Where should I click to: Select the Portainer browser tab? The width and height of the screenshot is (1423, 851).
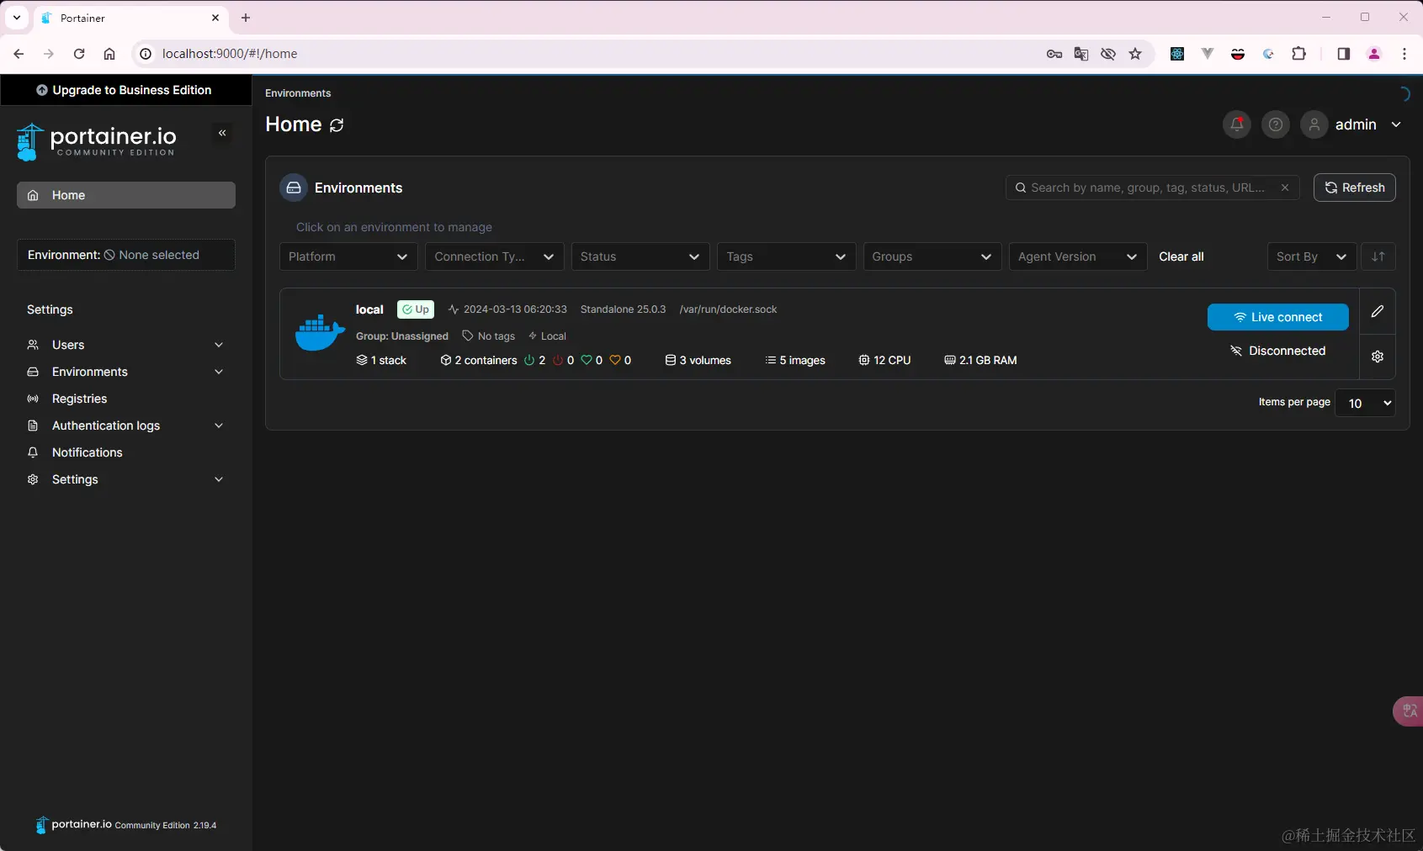(131, 18)
